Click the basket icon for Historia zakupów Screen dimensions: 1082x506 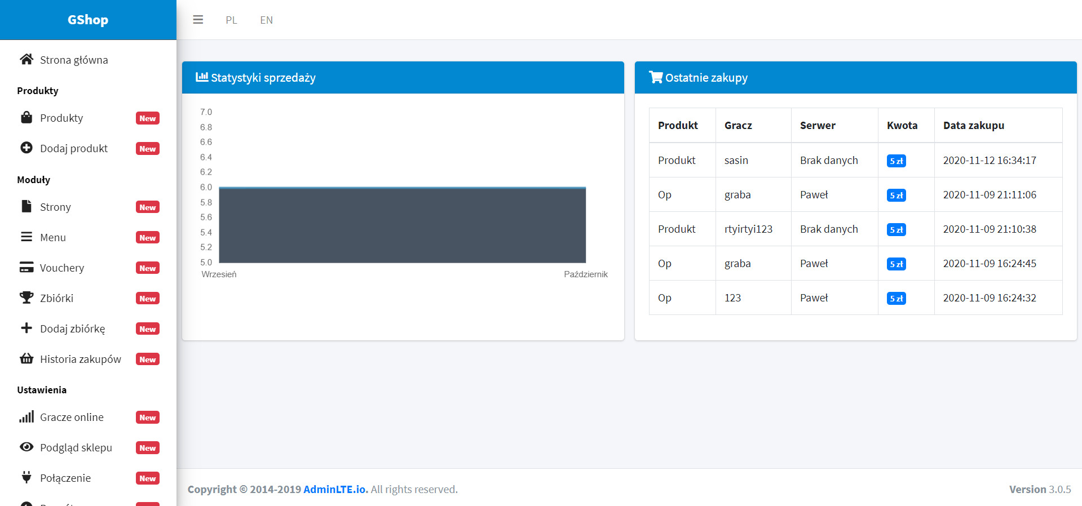click(x=27, y=358)
